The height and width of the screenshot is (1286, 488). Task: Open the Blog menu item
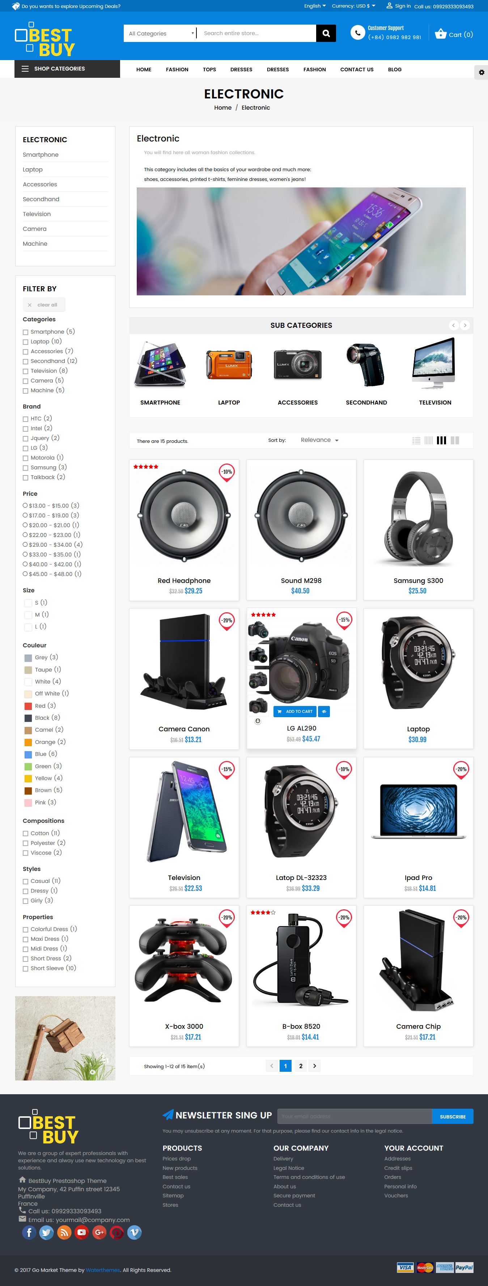[x=394, y=69]
